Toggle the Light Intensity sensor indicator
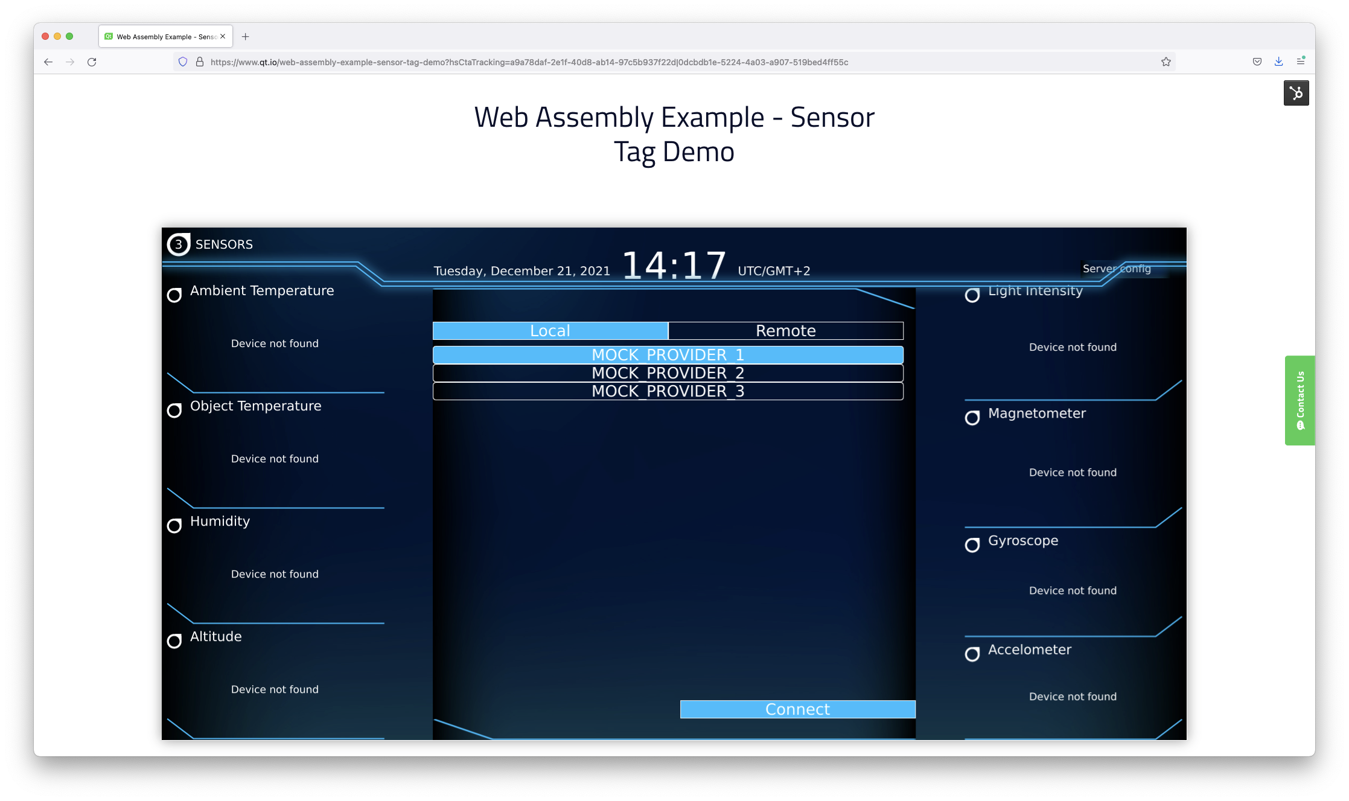 pyautogui.click(x=972, y=294)
